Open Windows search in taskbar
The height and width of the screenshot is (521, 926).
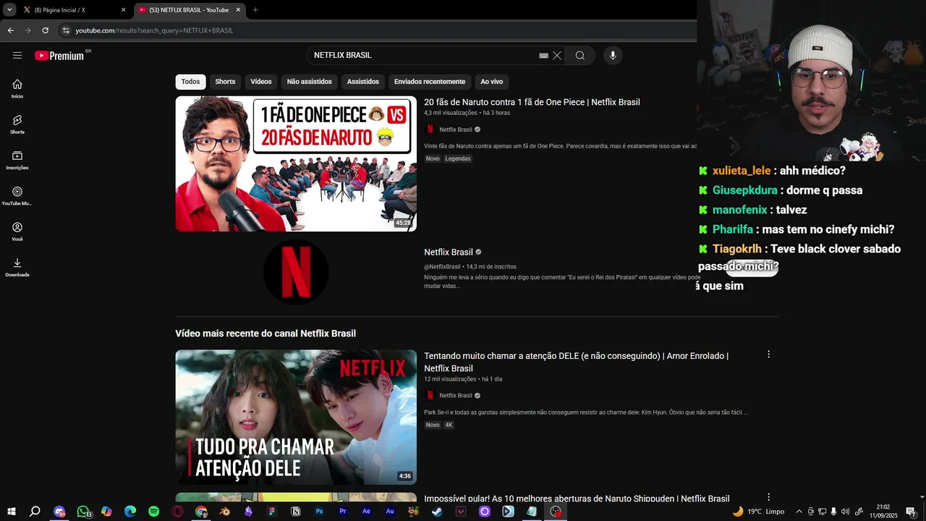click(35, 512)
